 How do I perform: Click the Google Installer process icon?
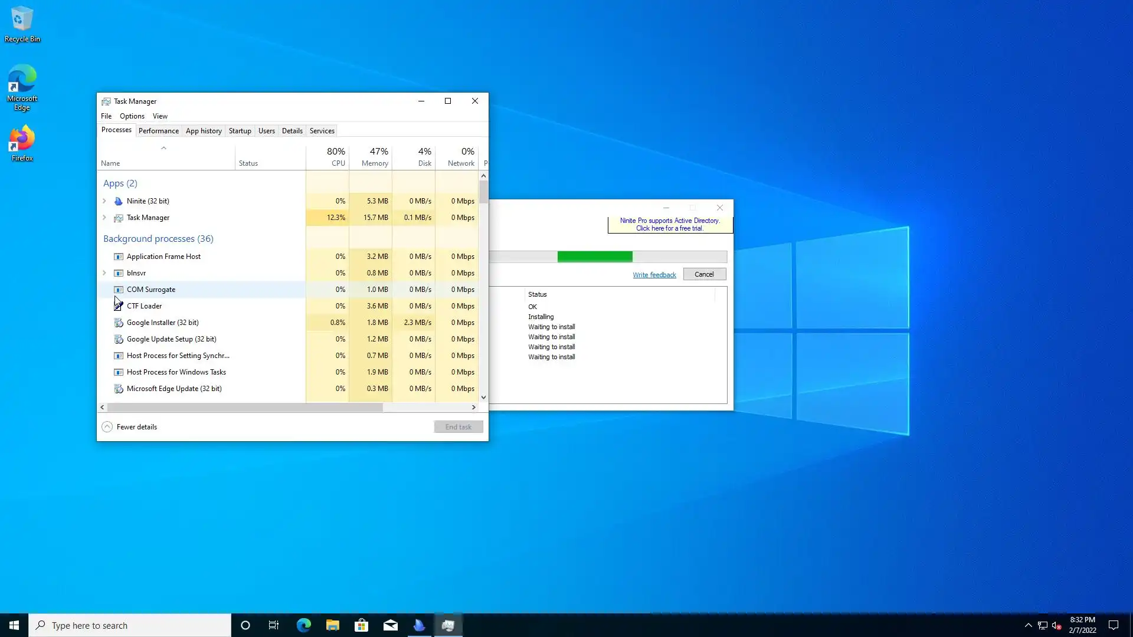click(x=118, y=323)
